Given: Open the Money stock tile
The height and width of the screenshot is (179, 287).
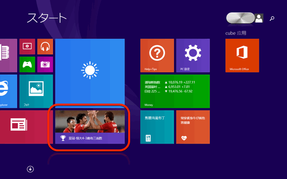Looking at the screenshot, I should (x=175, y=91).
